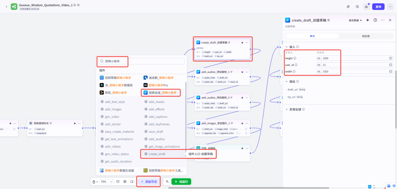The image size is (397, 189).
Task: Select 视频合成_剪映小助手 plugin
Action: tap(160, 93)
